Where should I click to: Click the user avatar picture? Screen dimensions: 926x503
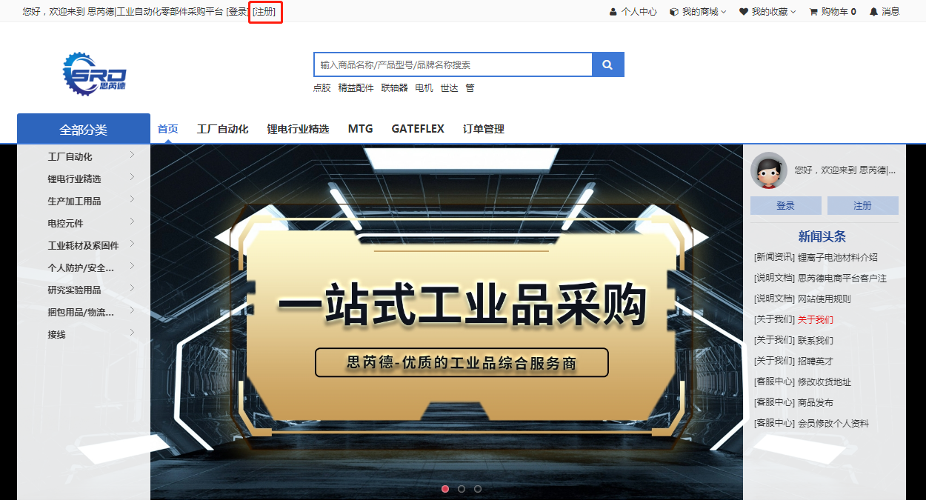pos(769,170)
